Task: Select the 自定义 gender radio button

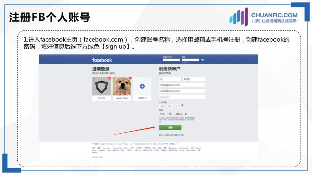Action: pos(175,114)
